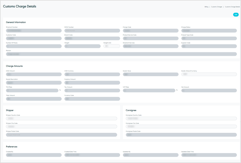
Task: Click the Consignee Postal Code field
Action: tap(181, 135)
